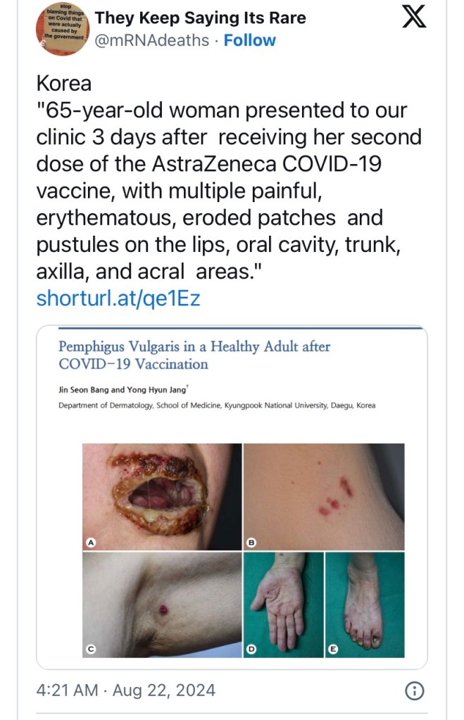Click the circled B figure label

tap(251, 541)
